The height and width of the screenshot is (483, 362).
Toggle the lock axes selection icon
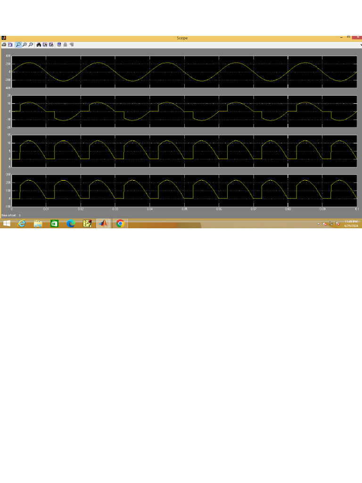pos(65,45)
